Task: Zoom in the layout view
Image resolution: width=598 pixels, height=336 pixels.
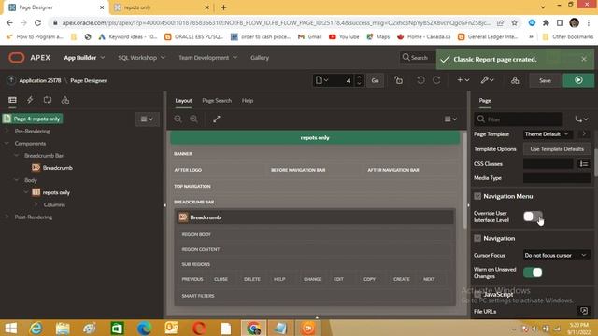Action: (193, 119)
